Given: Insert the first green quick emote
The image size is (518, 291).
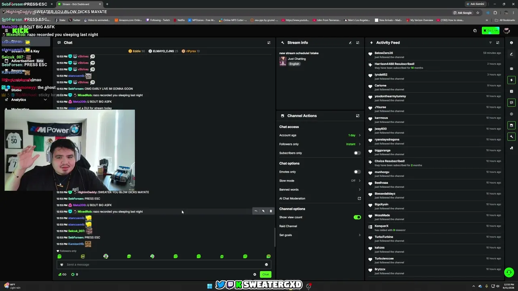Looking at the screenshot, I should coord(59,256).
